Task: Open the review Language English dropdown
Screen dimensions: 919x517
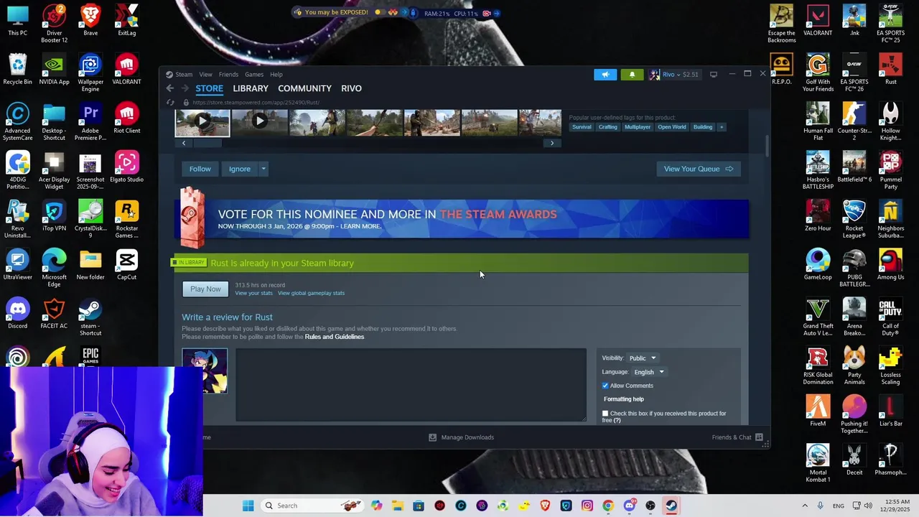Action: pyautogui.click(x=649, y=372)
